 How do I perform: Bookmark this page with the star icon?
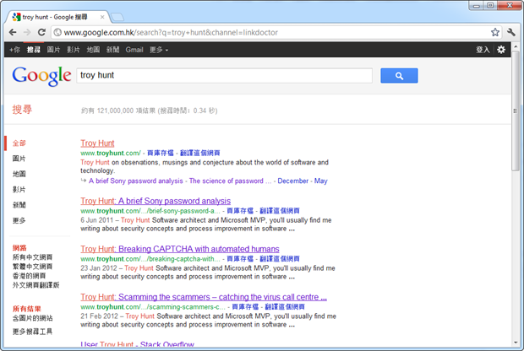click(495, 32)
